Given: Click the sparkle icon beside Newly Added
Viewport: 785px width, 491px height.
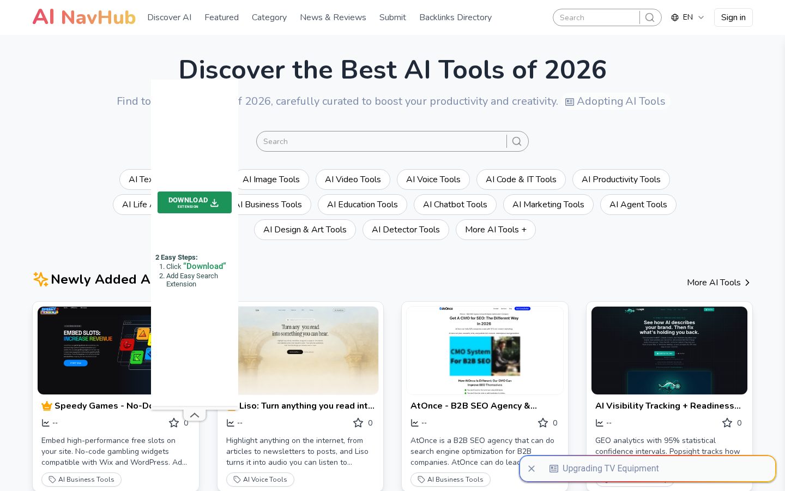Looking at the screenshot, I should 40,279.
